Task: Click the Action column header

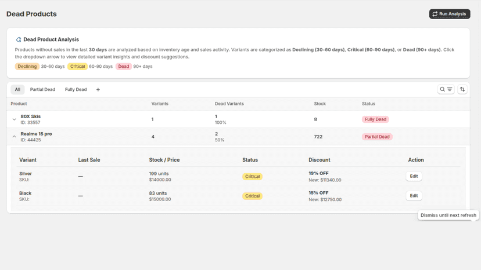Action: pyautogui.click(x=416, y=160)
